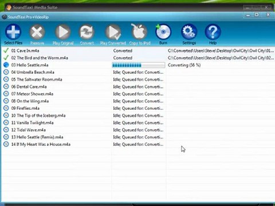Select file 03 Hello Seattle.m4a

point(30,65)
